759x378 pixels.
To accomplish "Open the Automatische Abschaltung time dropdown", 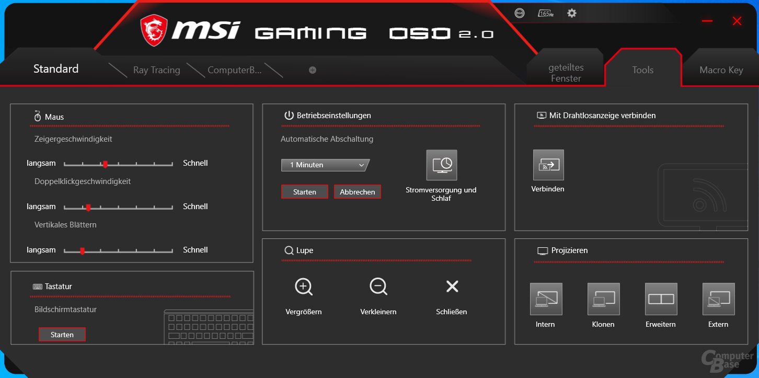I will click(x=325, y=165).
